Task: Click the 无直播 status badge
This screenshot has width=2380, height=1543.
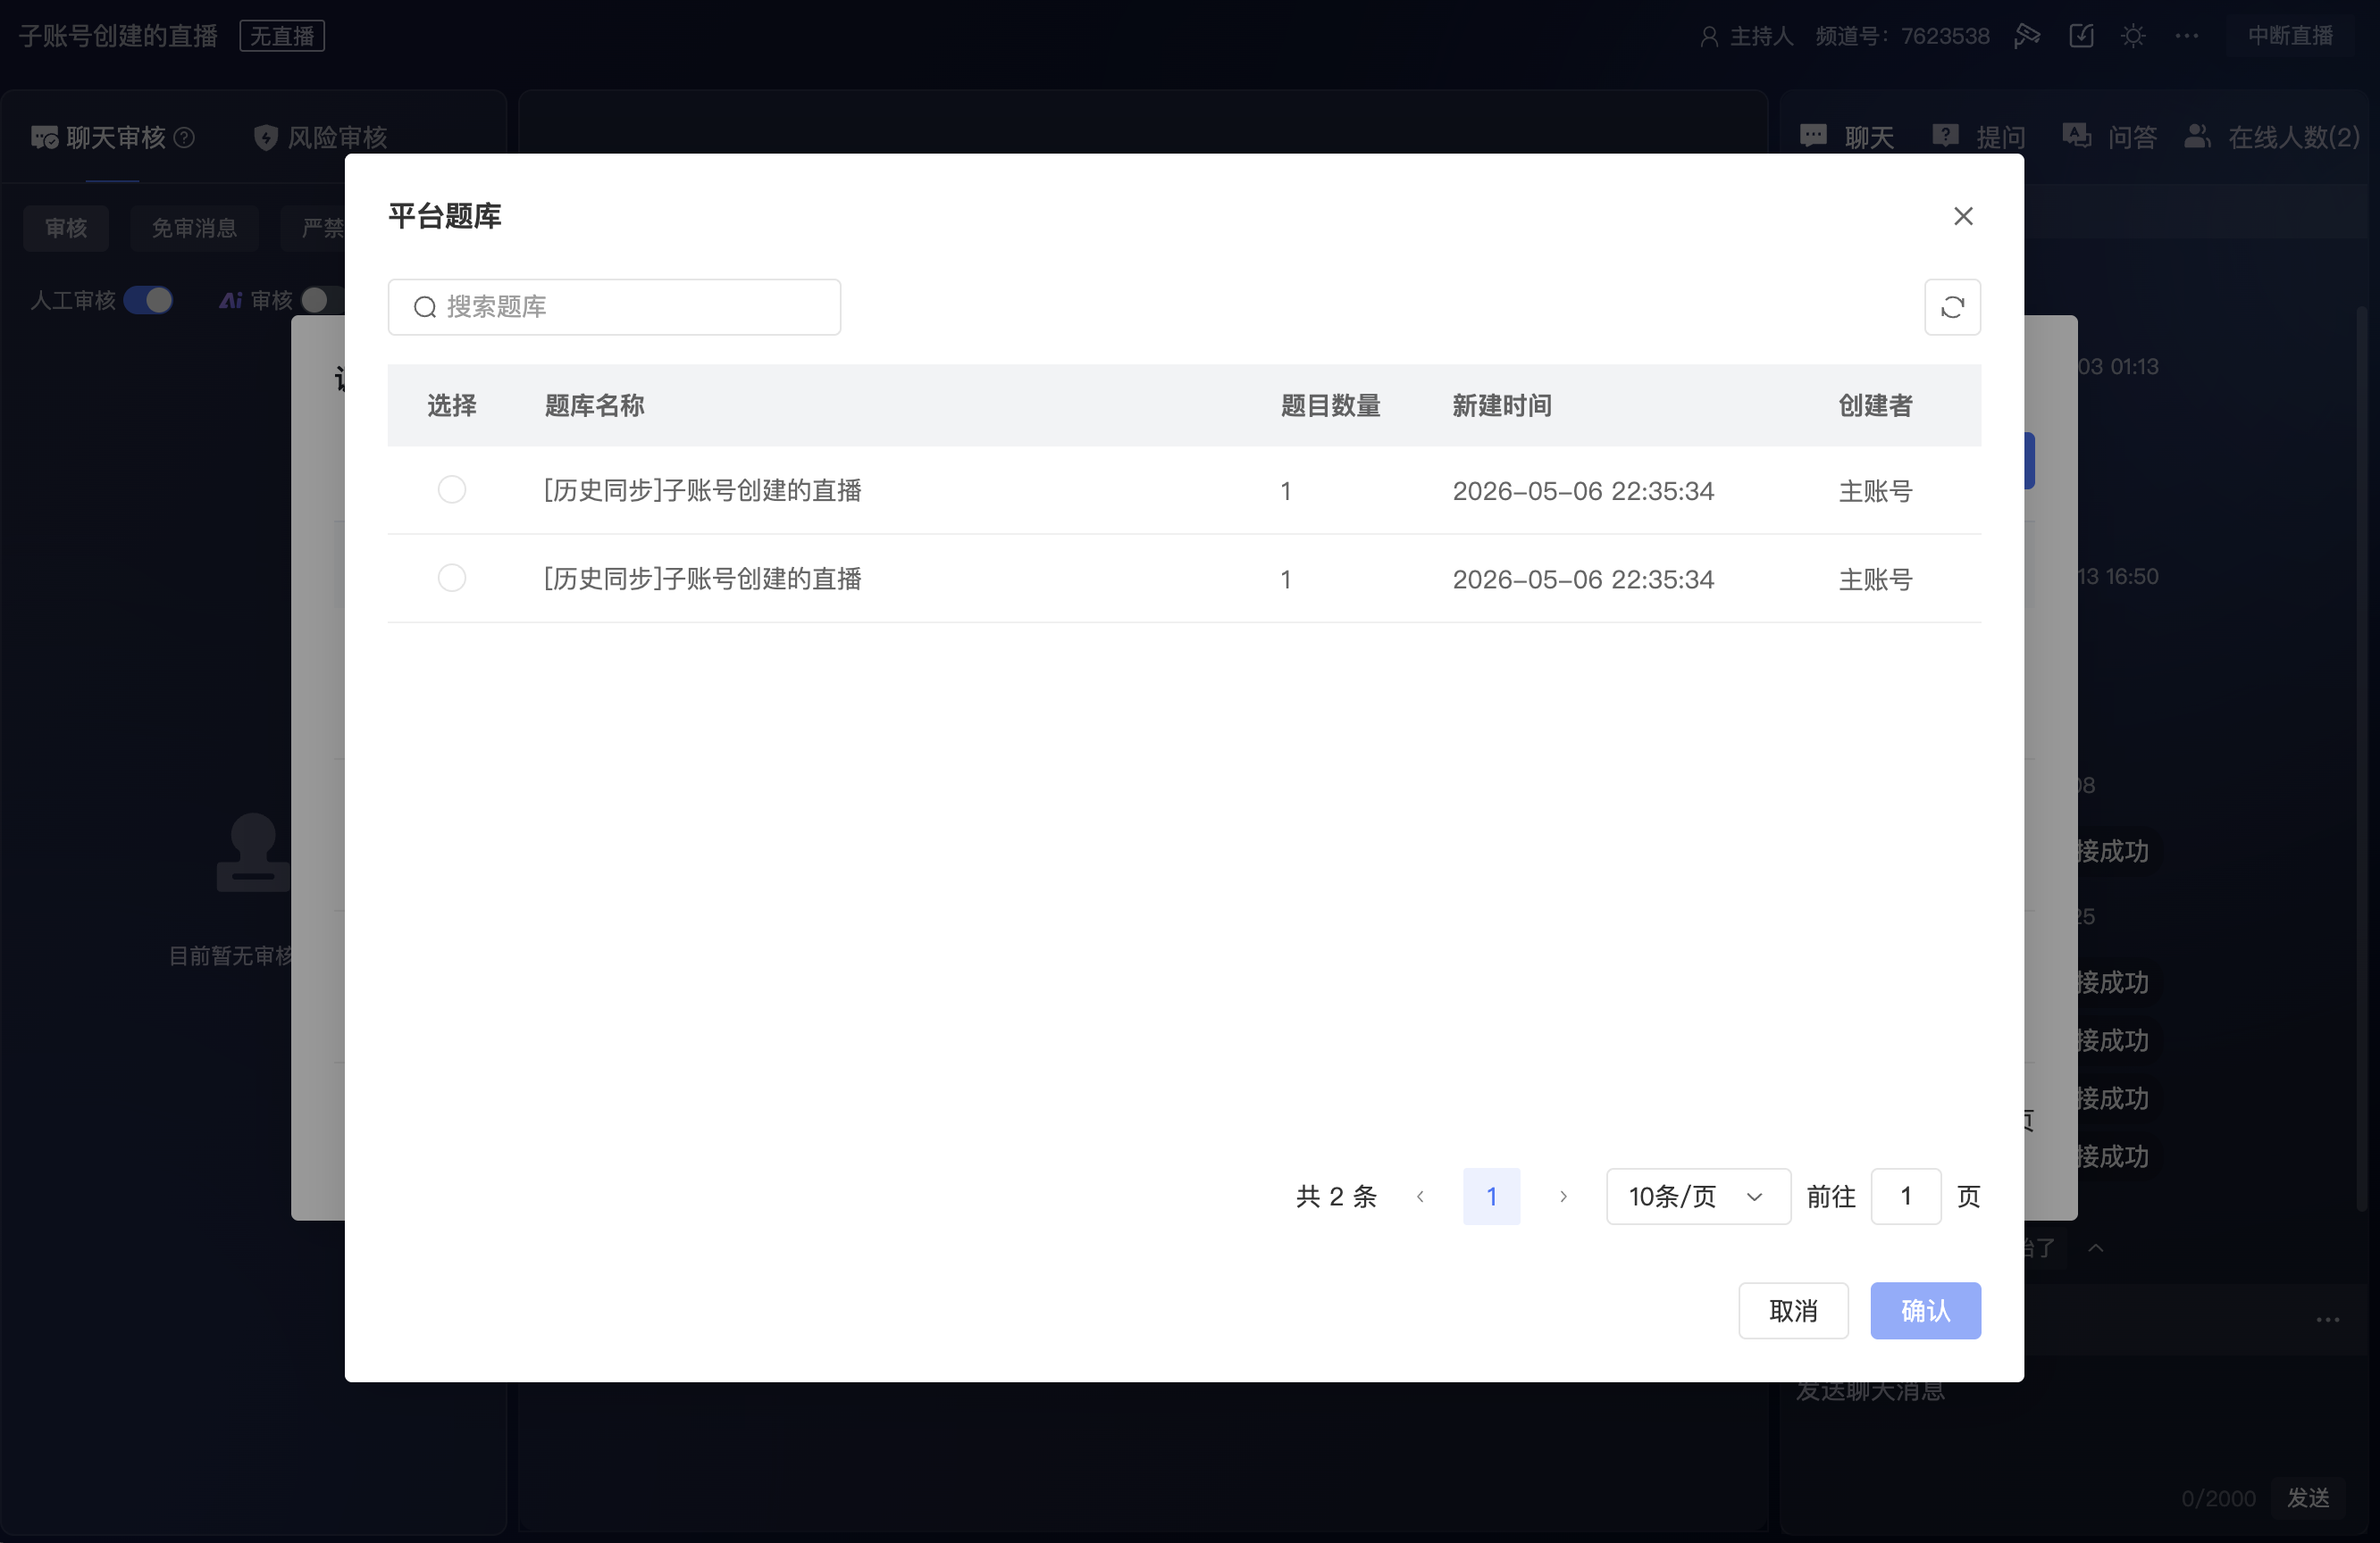Action: click(x=282, y=36)
